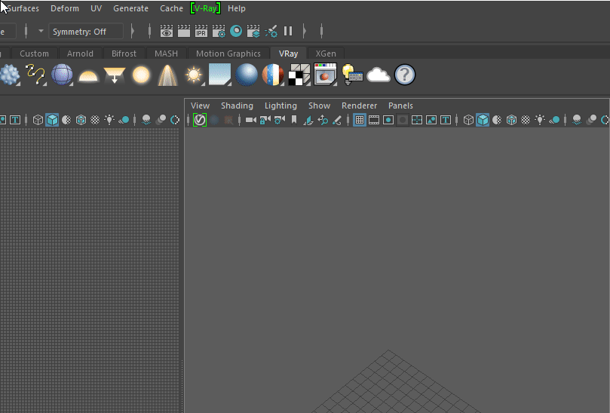Toggle motion blur in left panel toolbar
Image resolution: width=610 pixels, height=413 pixels.
click(161, 120)
